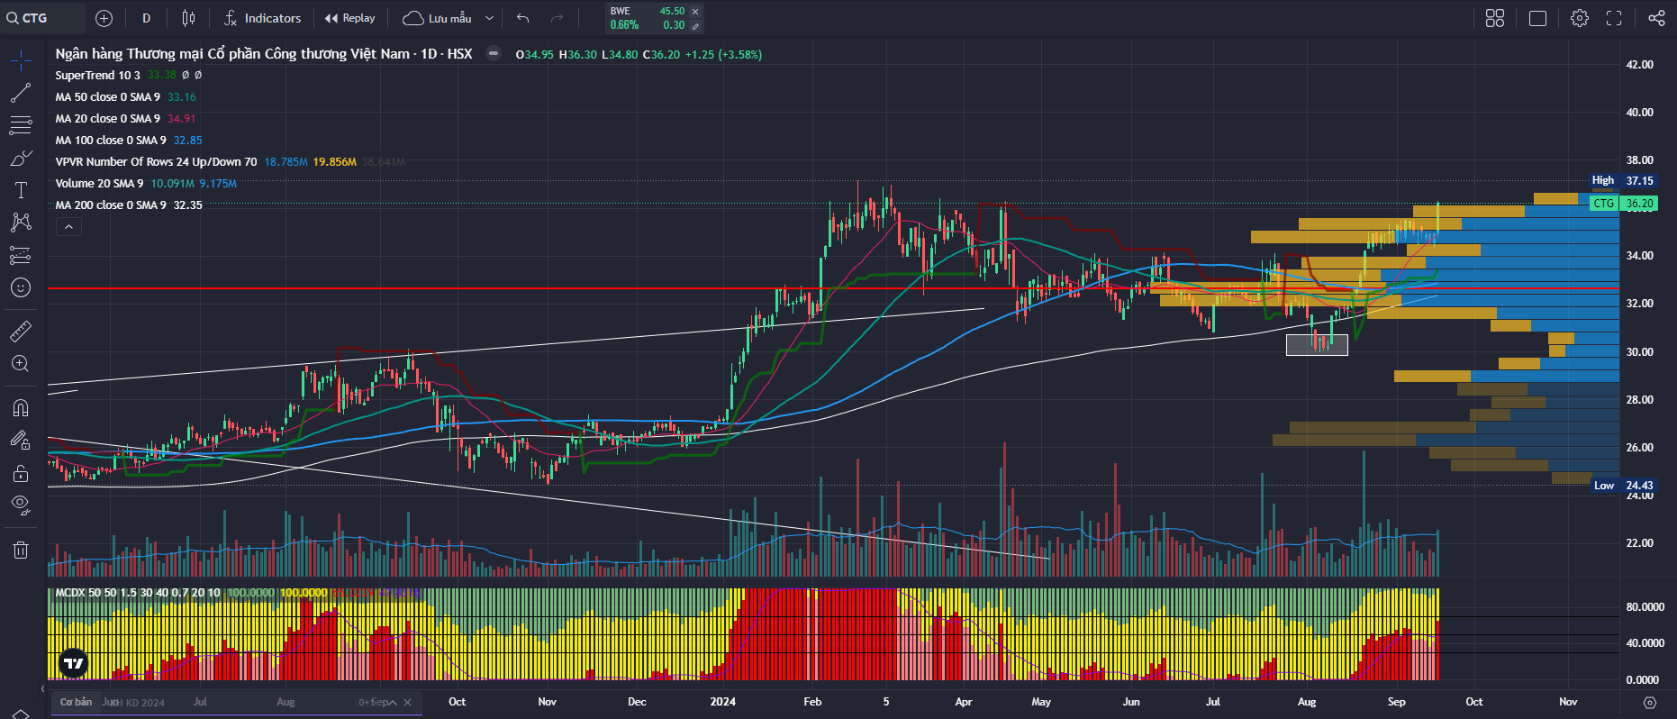
Task: Activate the zoom in tool
Action: coord(21,364)
